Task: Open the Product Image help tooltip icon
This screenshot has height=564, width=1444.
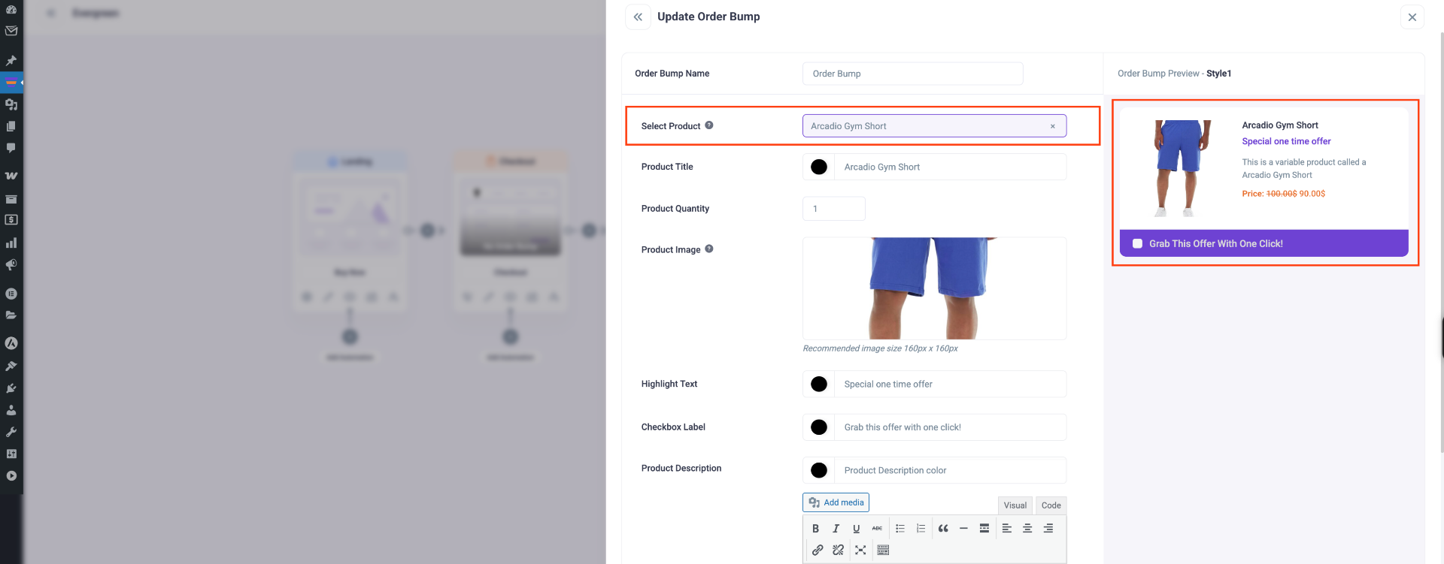Action: [708, 249]
